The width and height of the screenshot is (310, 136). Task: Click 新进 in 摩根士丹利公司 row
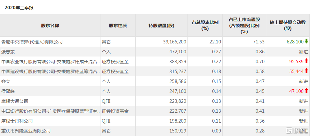(x=304, y=121)
